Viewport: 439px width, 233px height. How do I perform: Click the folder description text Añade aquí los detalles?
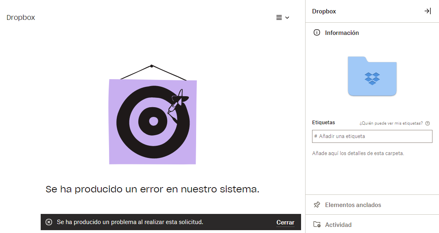(358, 153)
